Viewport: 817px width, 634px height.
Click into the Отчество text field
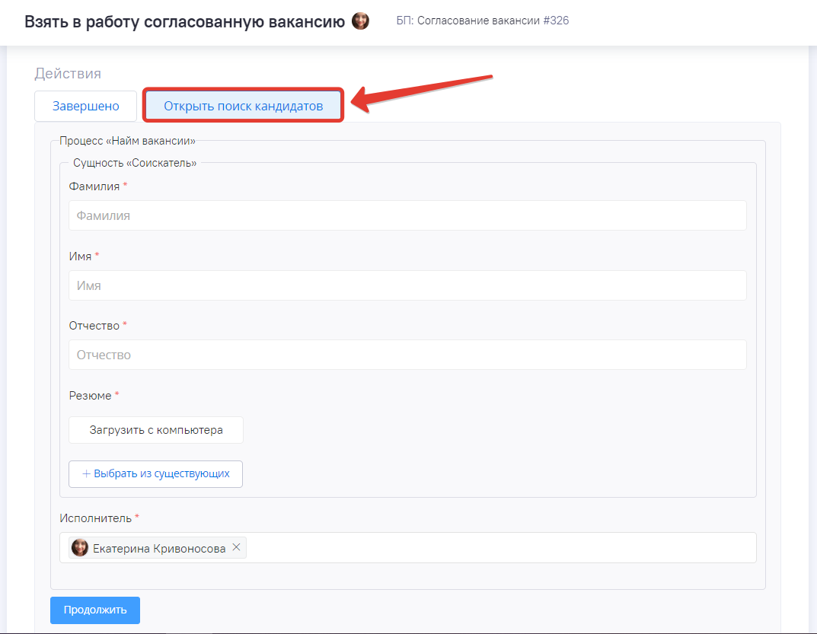coord(407,355)
